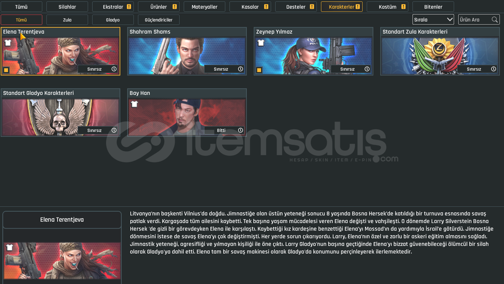504x284 pixels.
Task: Select the Shahram Shams character portrait
Action: 187,56
